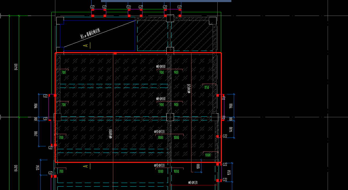Select the φ10@120 annotation inside the slab
348x190 pixels.
(159, 132)
